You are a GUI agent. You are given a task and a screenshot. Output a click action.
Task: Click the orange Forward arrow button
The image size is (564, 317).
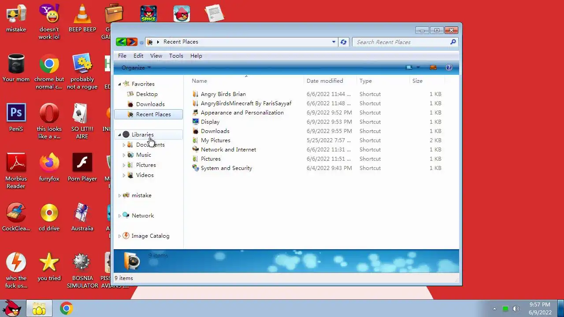pyautogui.click(x=132, y=42)
